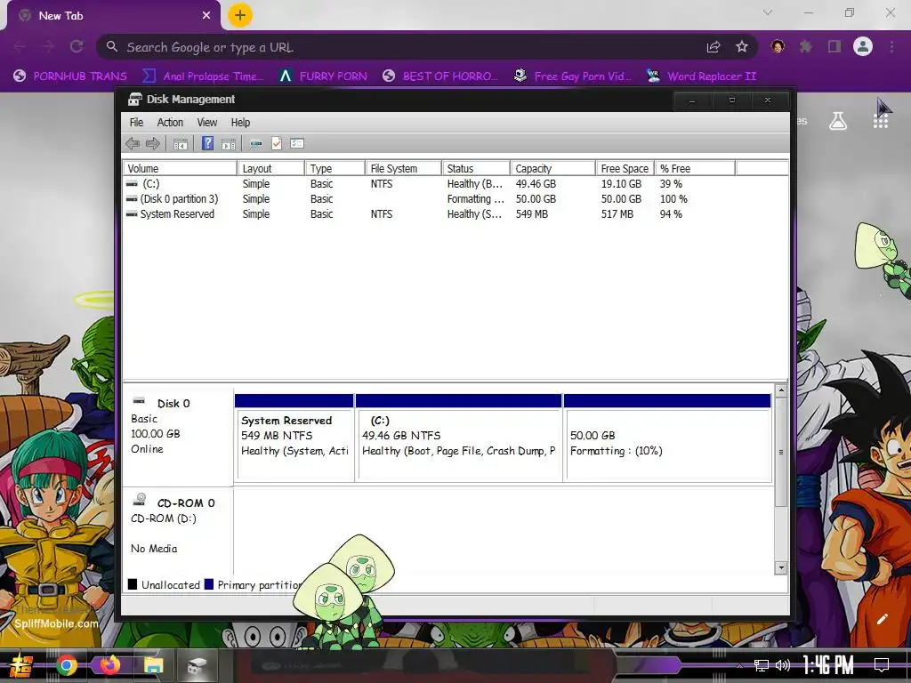Open Firefox from the taskbar
The image size is (911, 683).
coord(109,664)
